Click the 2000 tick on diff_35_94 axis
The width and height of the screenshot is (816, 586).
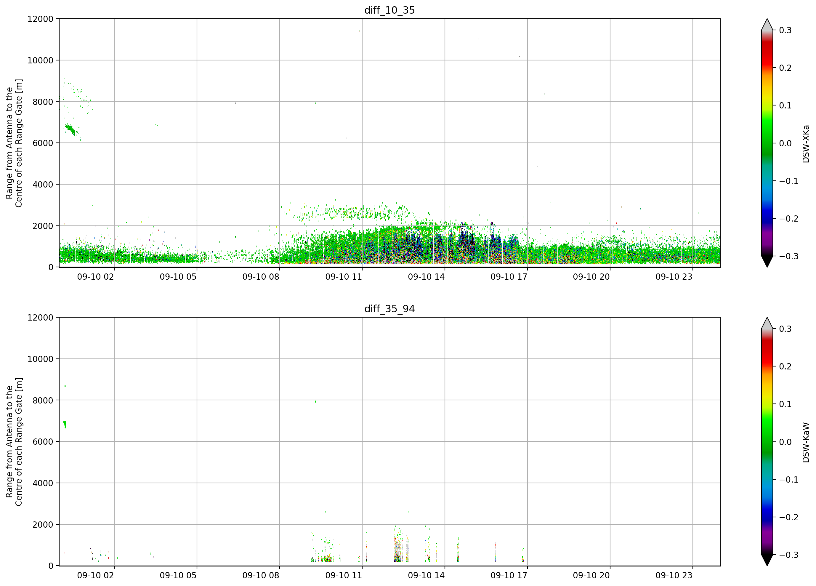click(x=43, y=525)
